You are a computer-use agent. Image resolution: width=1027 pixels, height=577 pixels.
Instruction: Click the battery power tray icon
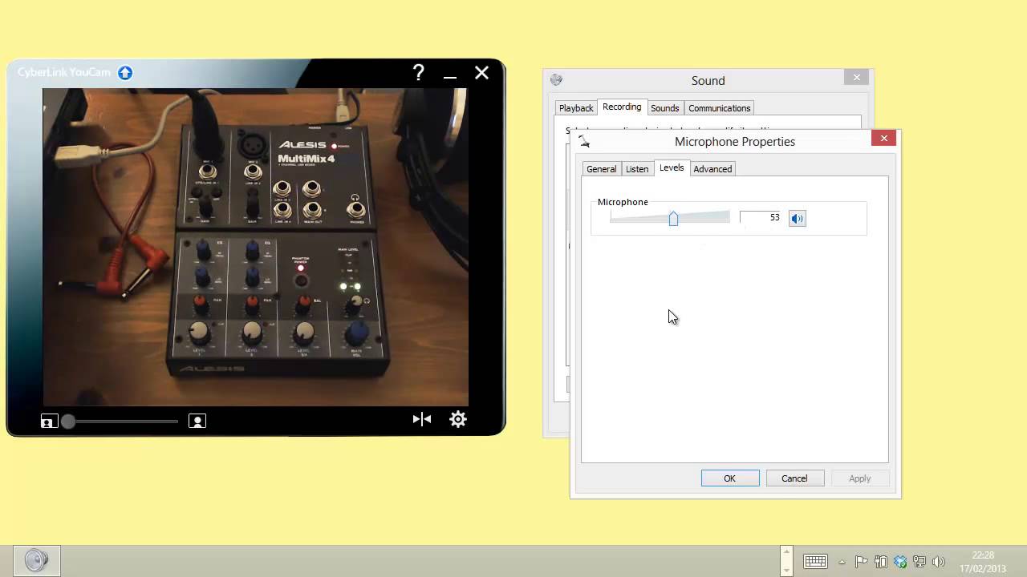tap(880, 562)
